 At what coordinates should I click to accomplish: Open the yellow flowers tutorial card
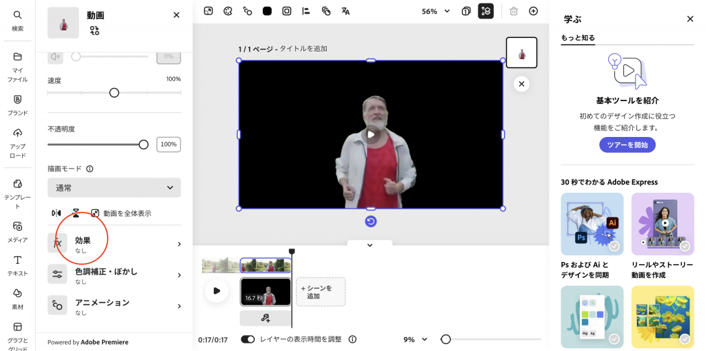pos(663,317)
